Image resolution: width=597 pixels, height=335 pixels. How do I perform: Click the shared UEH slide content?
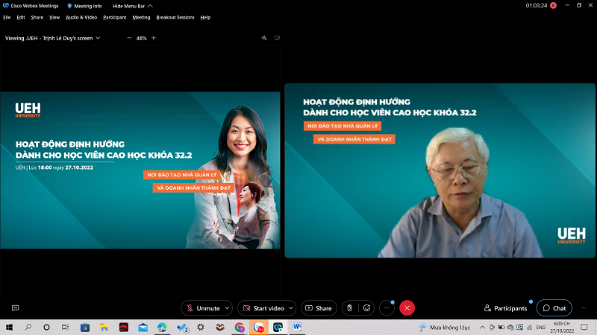tap(140, 170)
